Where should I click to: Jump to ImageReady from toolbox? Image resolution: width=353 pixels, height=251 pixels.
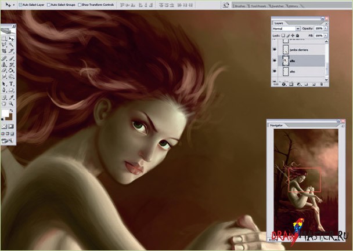click(x=8, y=141)
